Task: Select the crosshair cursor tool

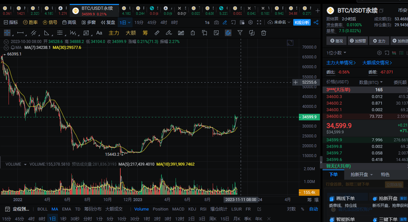Action: [x=7, y=33]
